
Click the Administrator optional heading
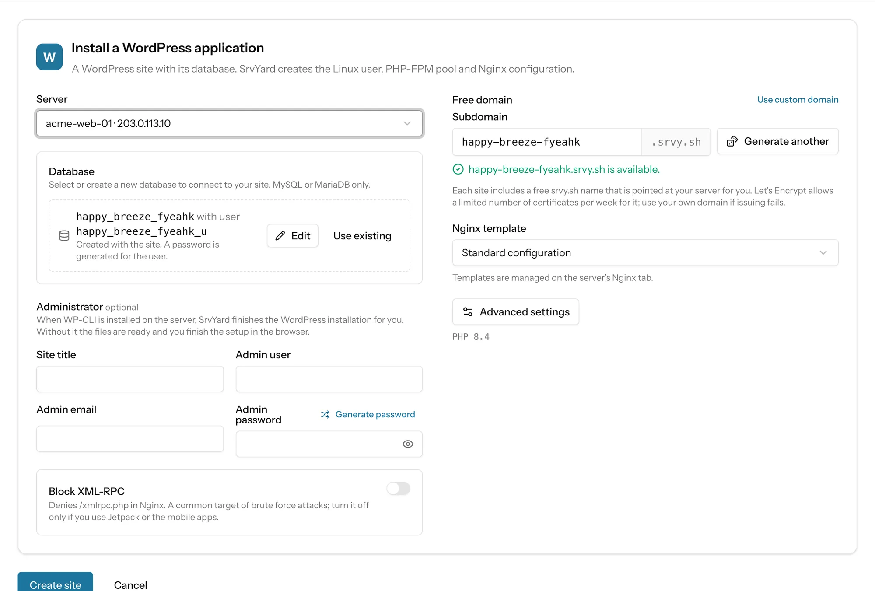87,307
